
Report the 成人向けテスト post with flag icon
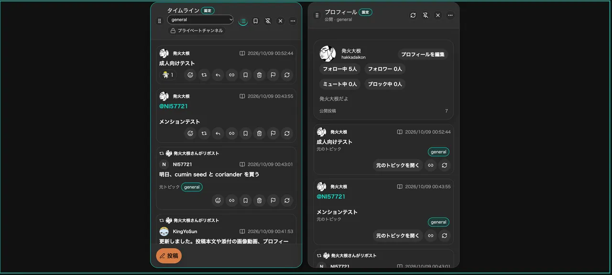pyautogui.click(x=273, y=75)
